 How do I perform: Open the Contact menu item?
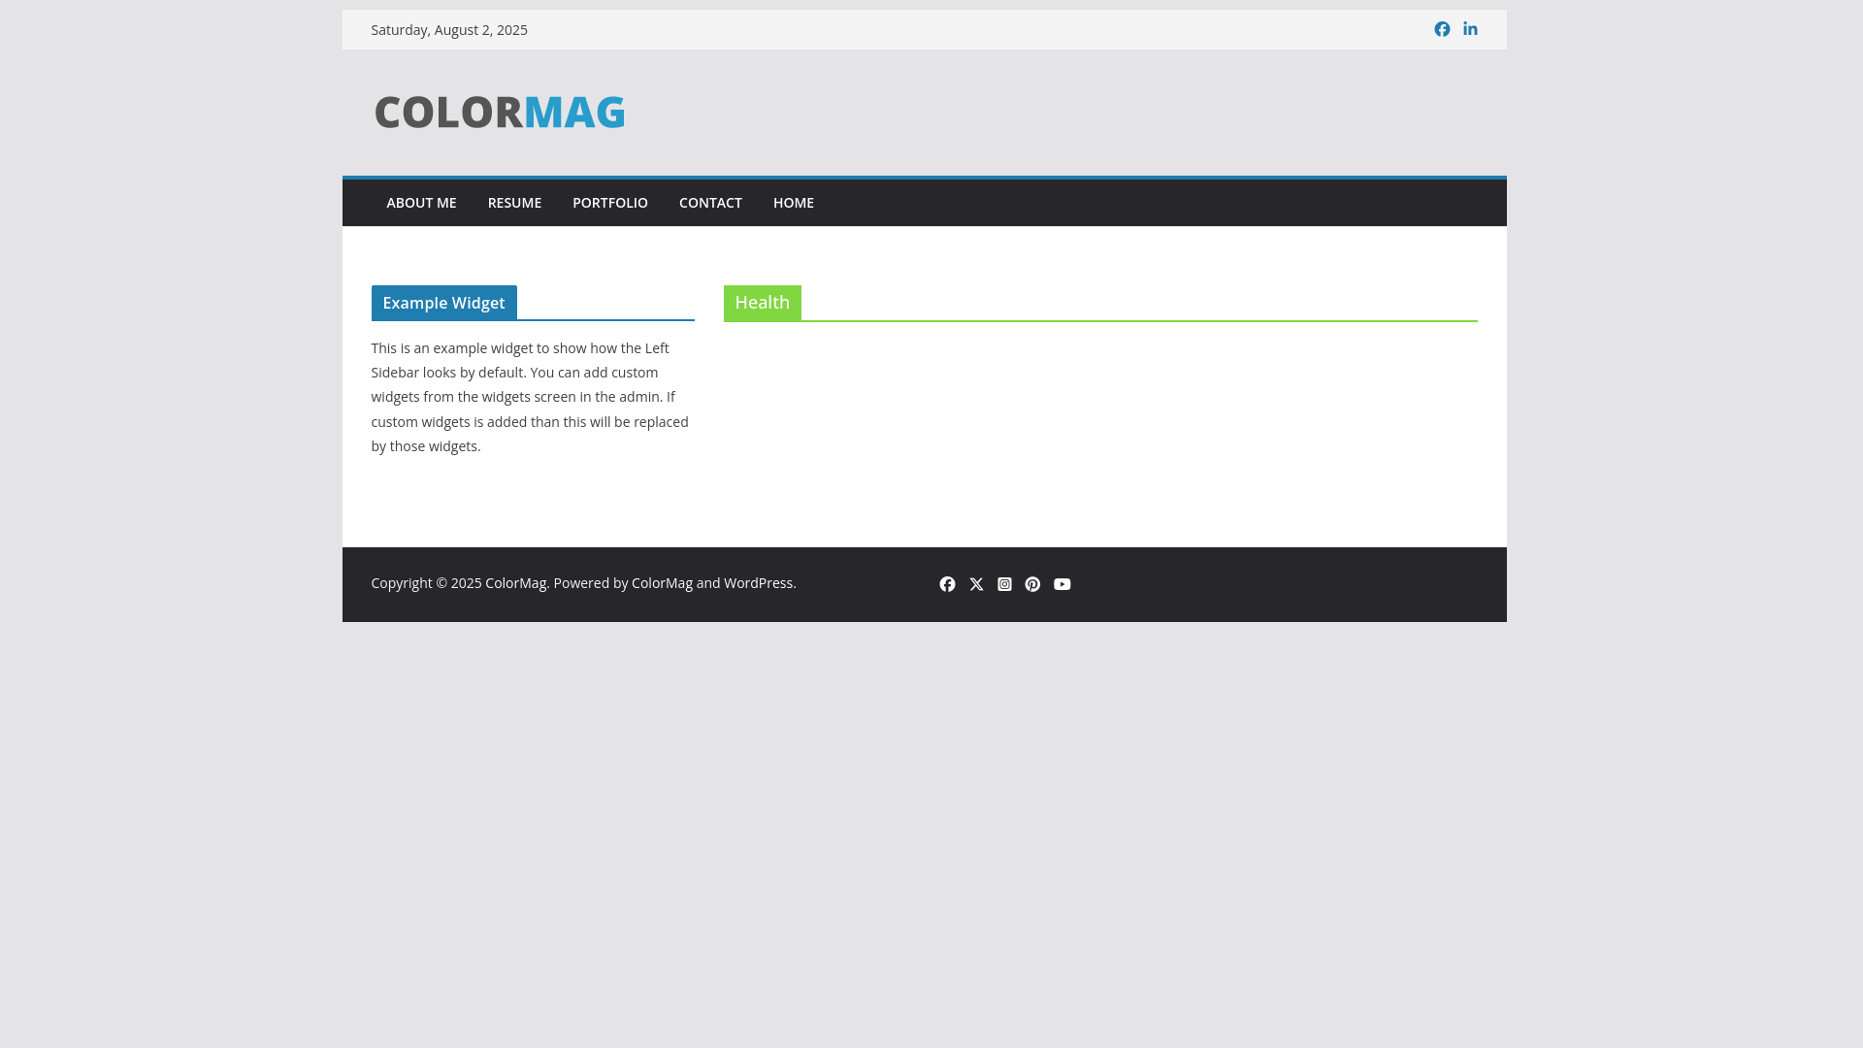[x=710, y=203]
